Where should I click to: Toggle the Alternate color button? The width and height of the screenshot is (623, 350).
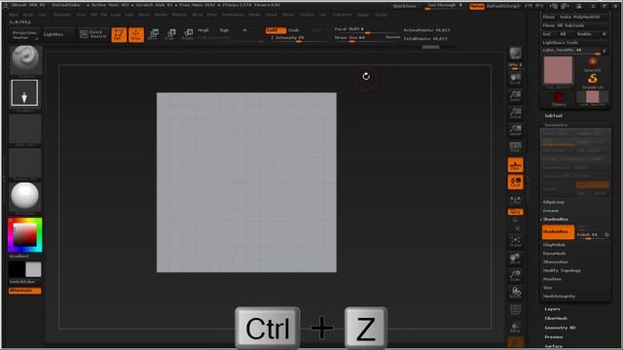(x=24, y=291)
